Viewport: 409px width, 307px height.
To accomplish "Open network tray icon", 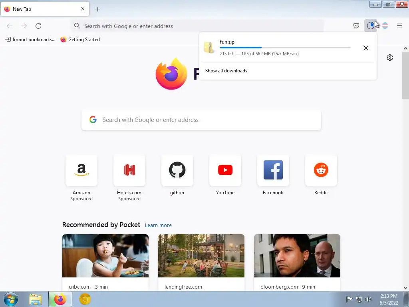I will (359, 299).
